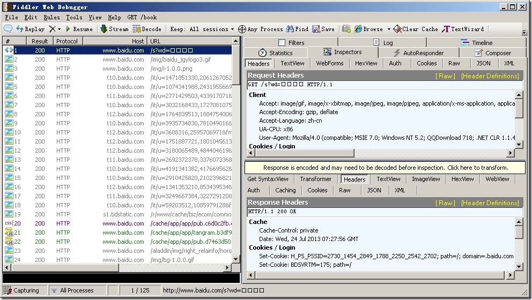Click the GET /book menu item
Image resolution: width=532 pixels, height=300 pixels.
point(142,17)
